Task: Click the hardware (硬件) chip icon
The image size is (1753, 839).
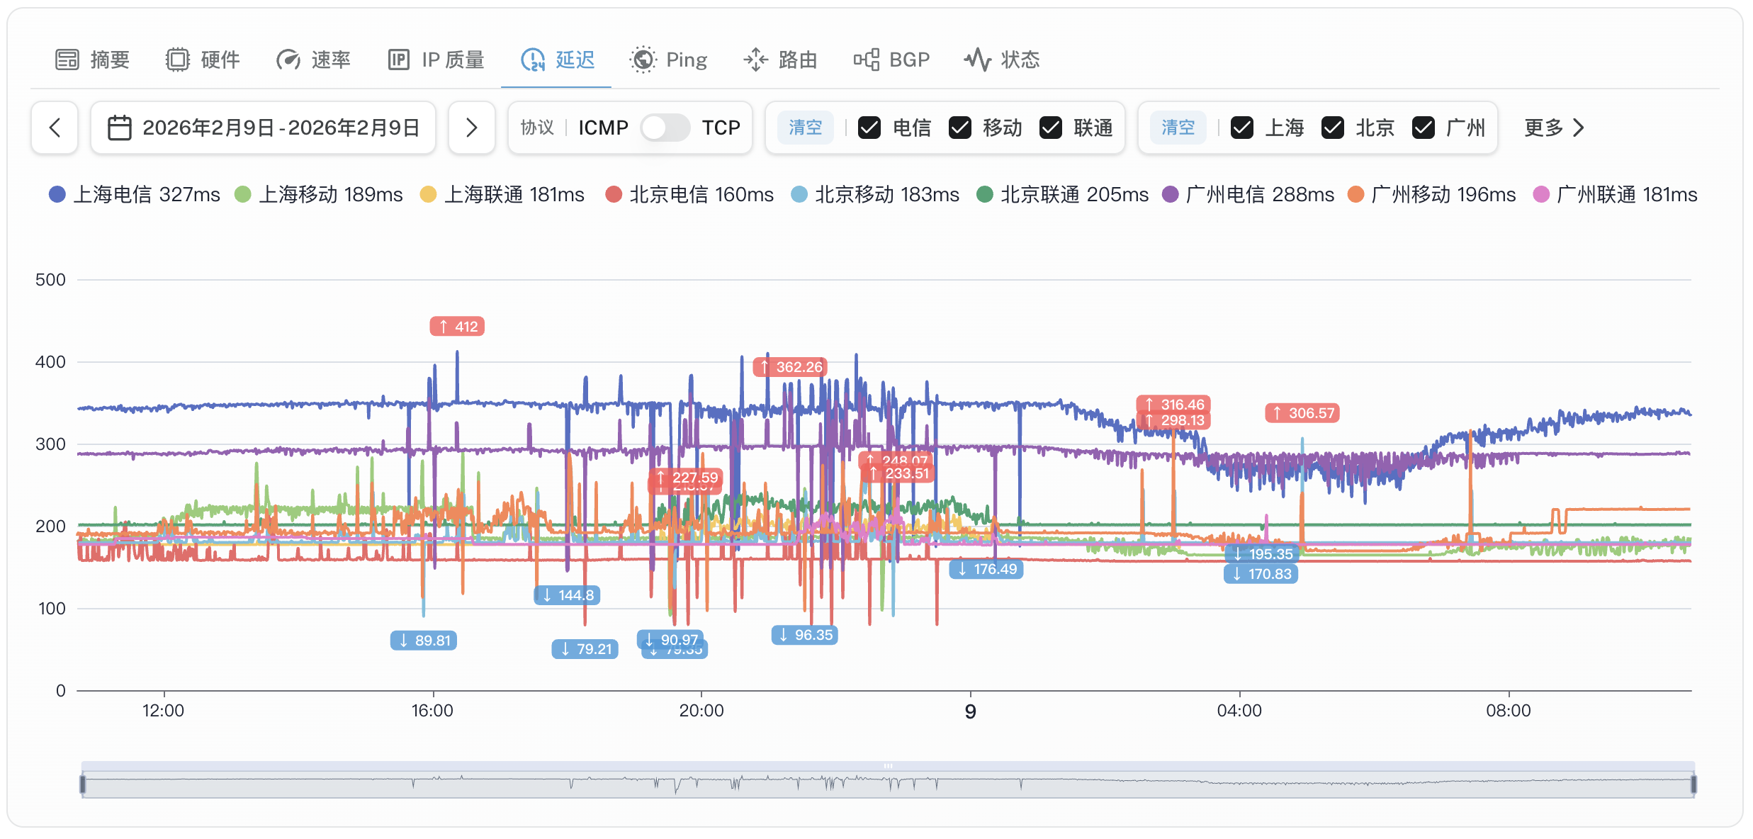Action: click(x=178, y=60)
